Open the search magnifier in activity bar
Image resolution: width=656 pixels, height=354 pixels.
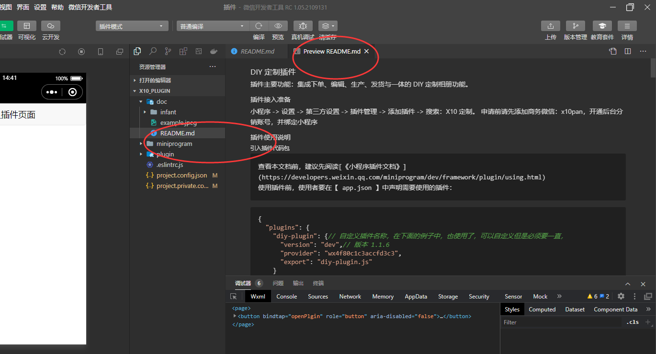click(x=153, y=51)
